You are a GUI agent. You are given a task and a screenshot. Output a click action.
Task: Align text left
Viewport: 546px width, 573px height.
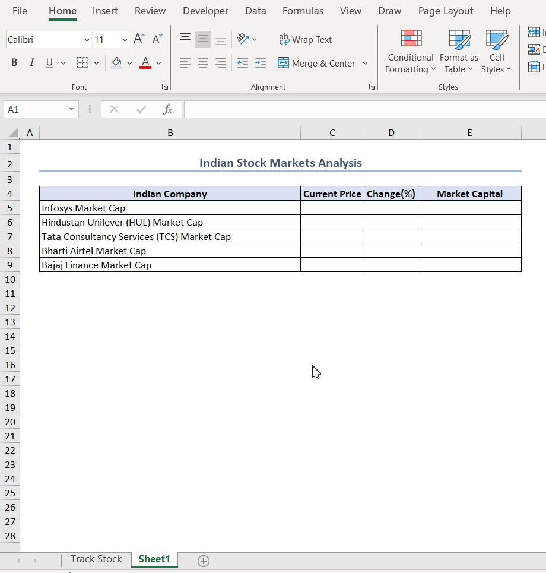pos(185,63)
